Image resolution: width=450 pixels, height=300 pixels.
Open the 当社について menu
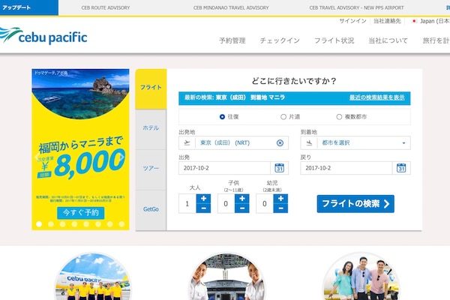pos(388,40)
